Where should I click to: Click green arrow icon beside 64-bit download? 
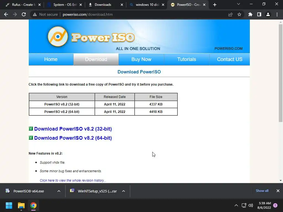click(x=31, y=138)
